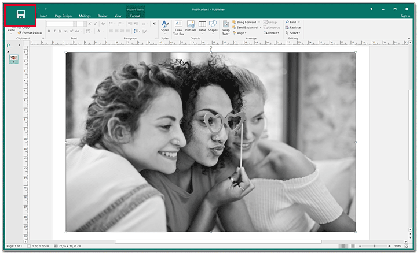Viewport: 417px width, 253px height.
Task: Zoom in with the plus button
Action: point(389,246)
